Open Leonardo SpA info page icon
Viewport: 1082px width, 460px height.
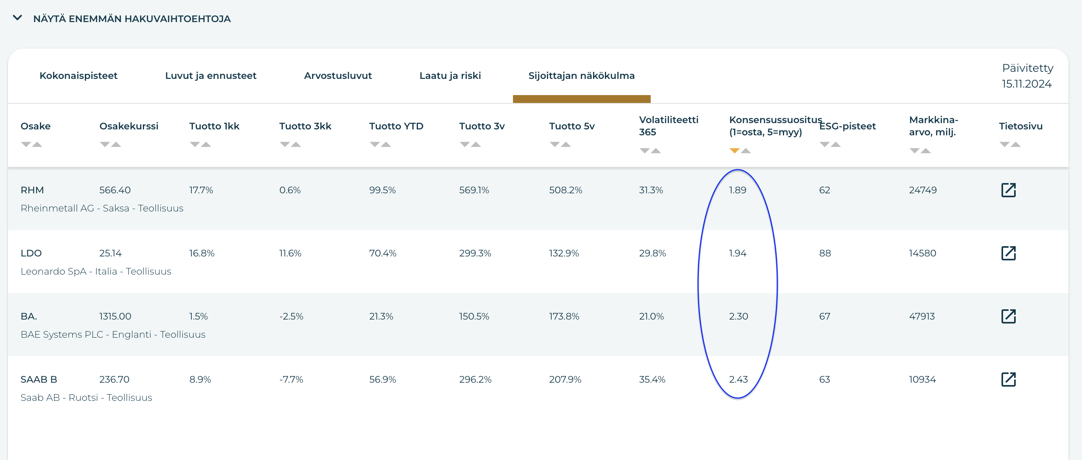click(x=1008, y=253)
